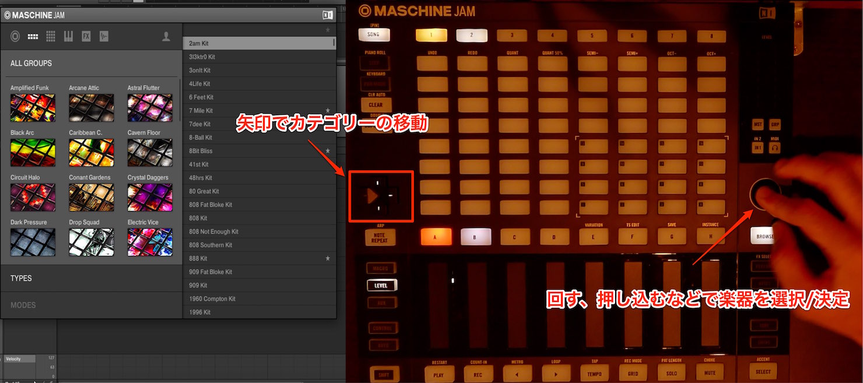This screenshot has height=383, width=863.
Task: Click the lit group A button on the controller
Action: pos(436,237)
